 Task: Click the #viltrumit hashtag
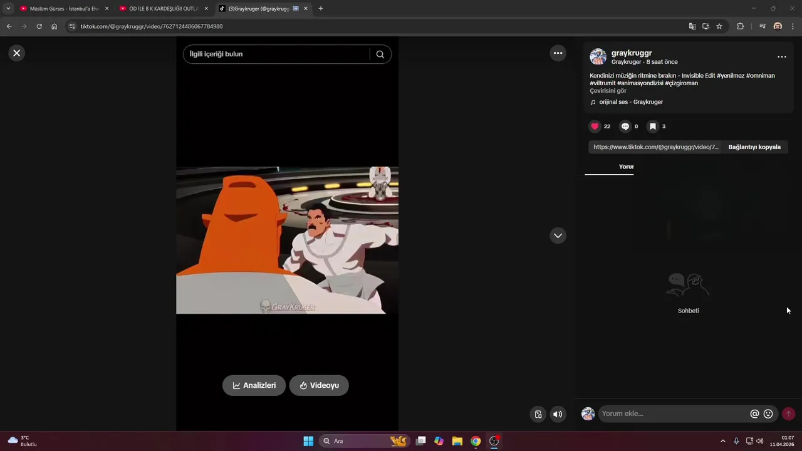tap(602, 83)
